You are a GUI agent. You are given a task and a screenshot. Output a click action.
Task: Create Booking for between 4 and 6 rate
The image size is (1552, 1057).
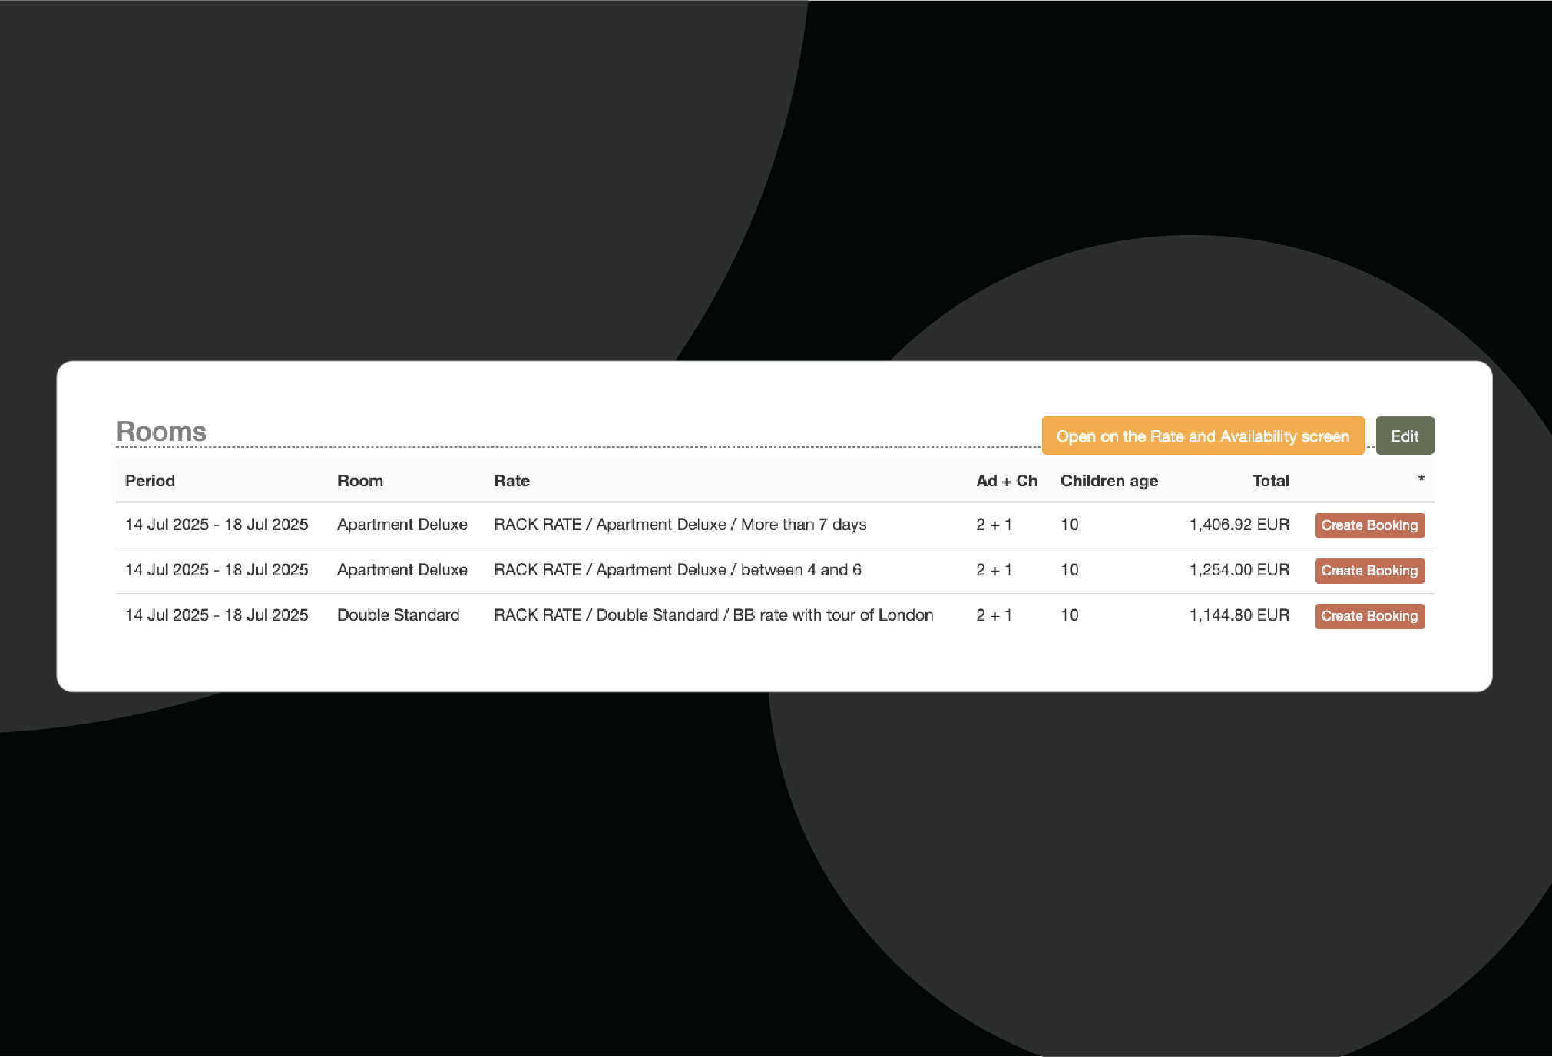[1369, 571]
